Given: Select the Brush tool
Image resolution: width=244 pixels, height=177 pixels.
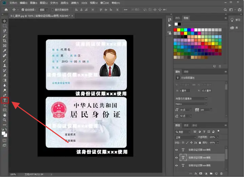Looking at the screenshot, I should (4, 60).
